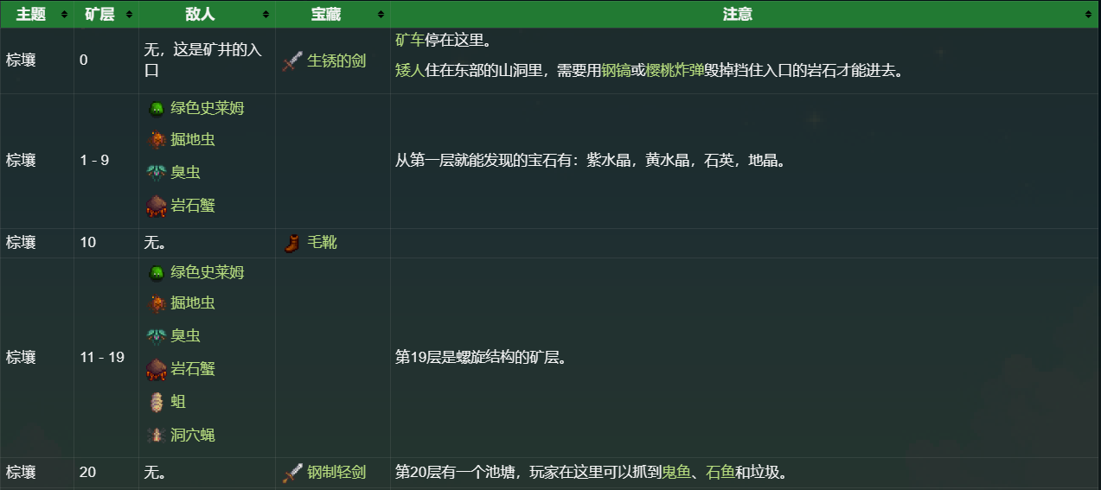
Task: Open the 绿色史莱姆 link in the 1 - 9 row
Action: pos(208,108)
